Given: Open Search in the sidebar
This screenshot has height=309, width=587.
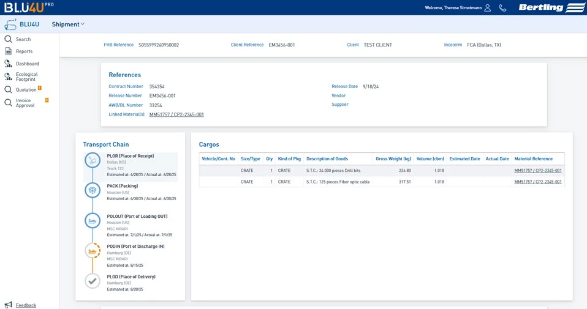Looking at the screenshot, I should pos(23,39).
